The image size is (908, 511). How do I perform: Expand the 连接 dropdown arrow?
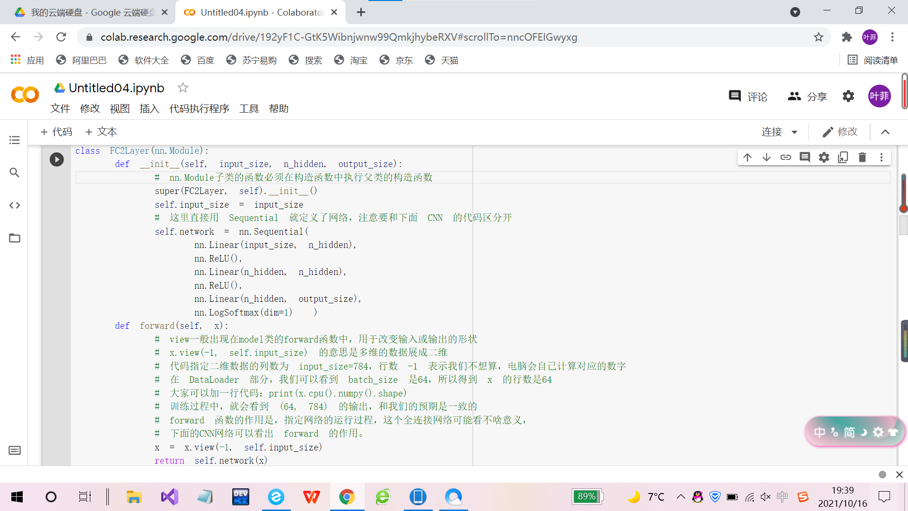click(794, 132)
